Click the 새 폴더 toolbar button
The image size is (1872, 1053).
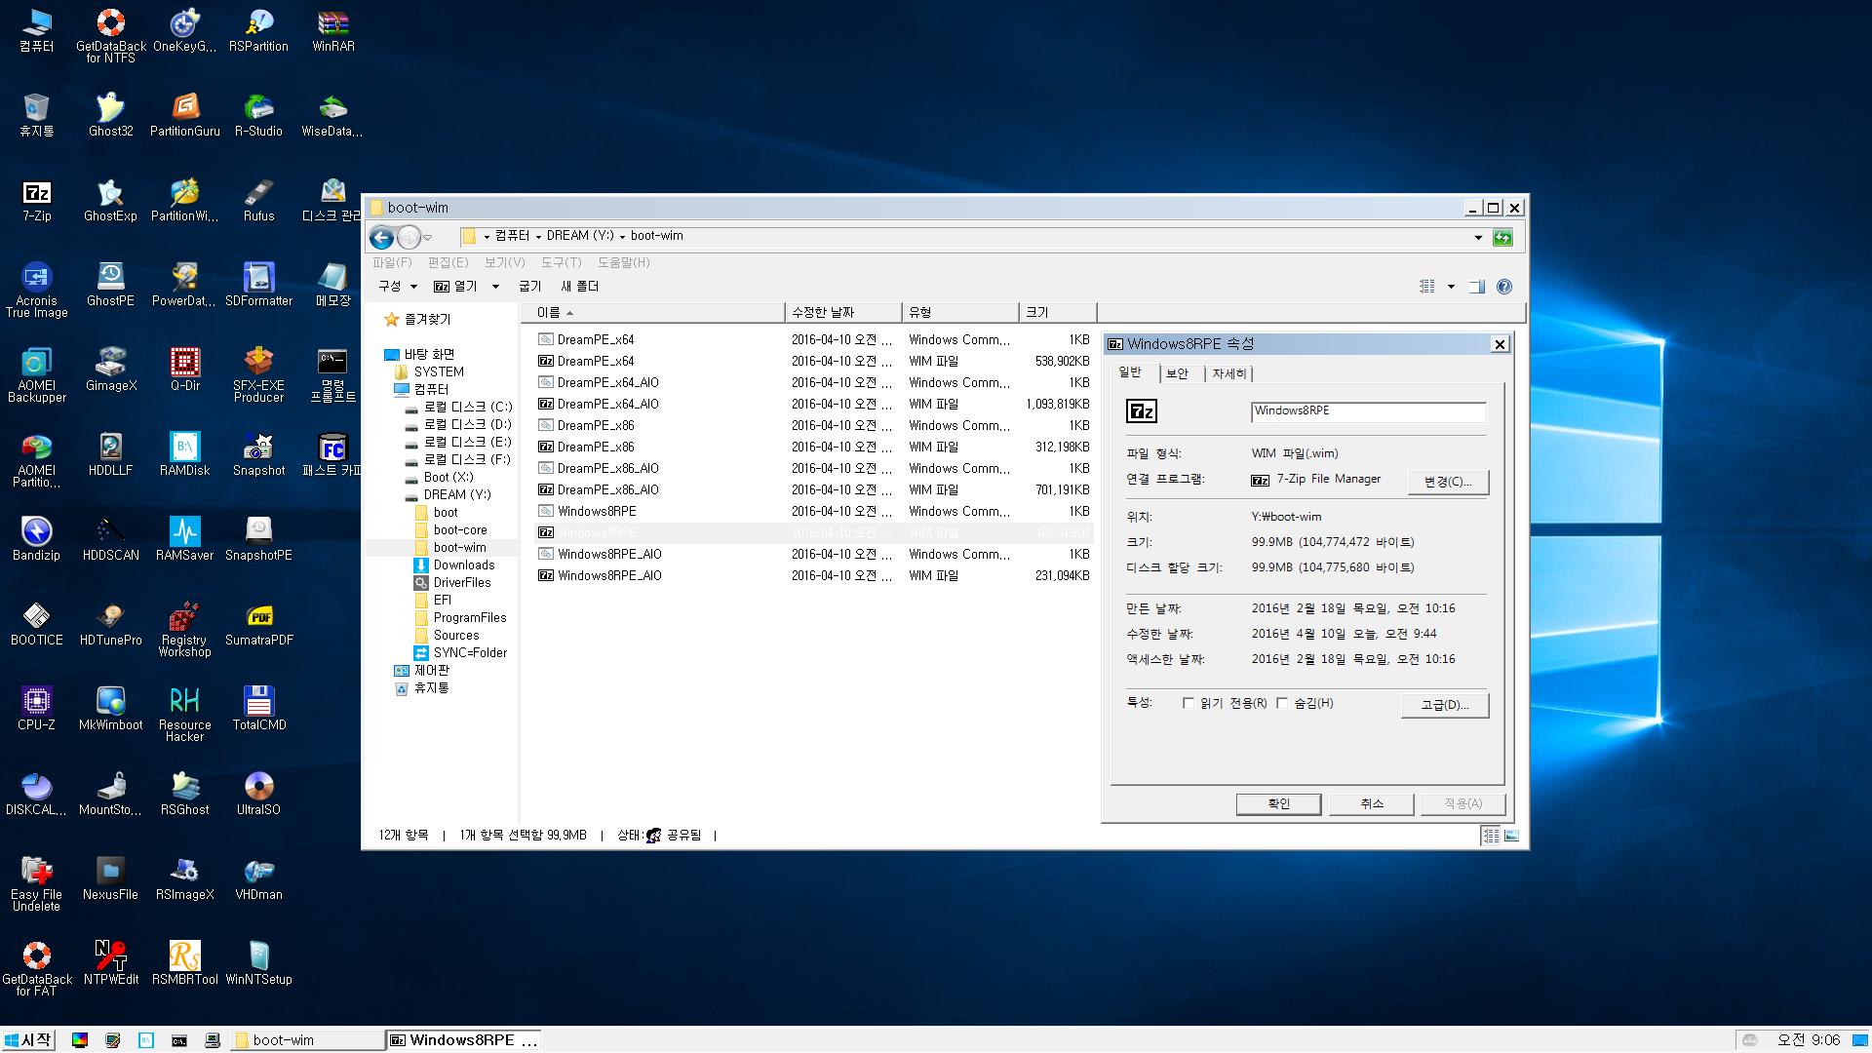coord(580,287)
